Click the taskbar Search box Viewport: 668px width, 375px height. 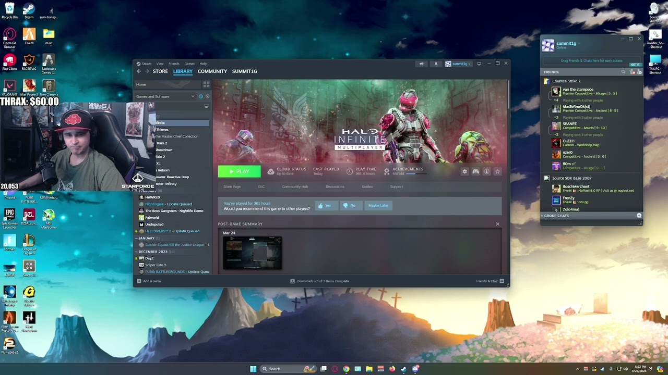point(289,369)
